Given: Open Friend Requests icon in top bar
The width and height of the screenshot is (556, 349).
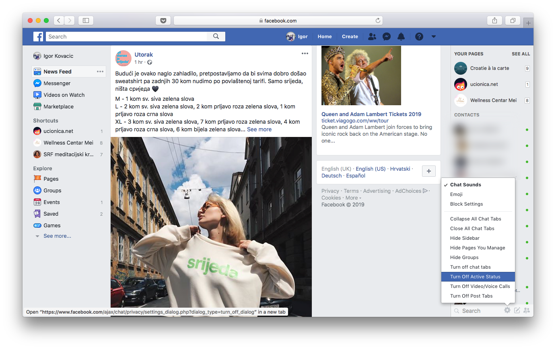Looking at the screenshot, I should [x=372, y=37].
